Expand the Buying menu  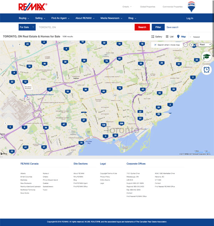click(x=24, y=18)
